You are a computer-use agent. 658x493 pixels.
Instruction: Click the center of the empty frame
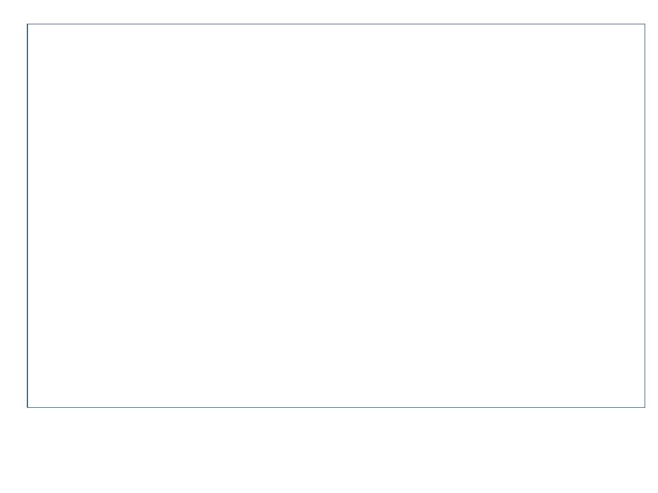(x=336, y=215)
